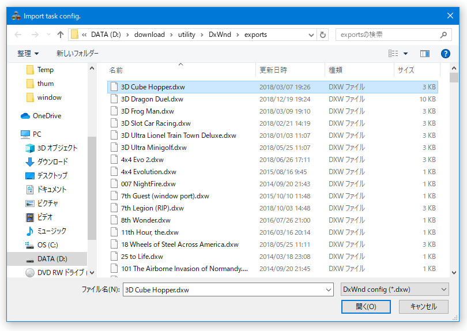Screen dimensions: 467x331
Task: Click DxWnd in the address breadcrumb
Action: [x=220, y=35]
